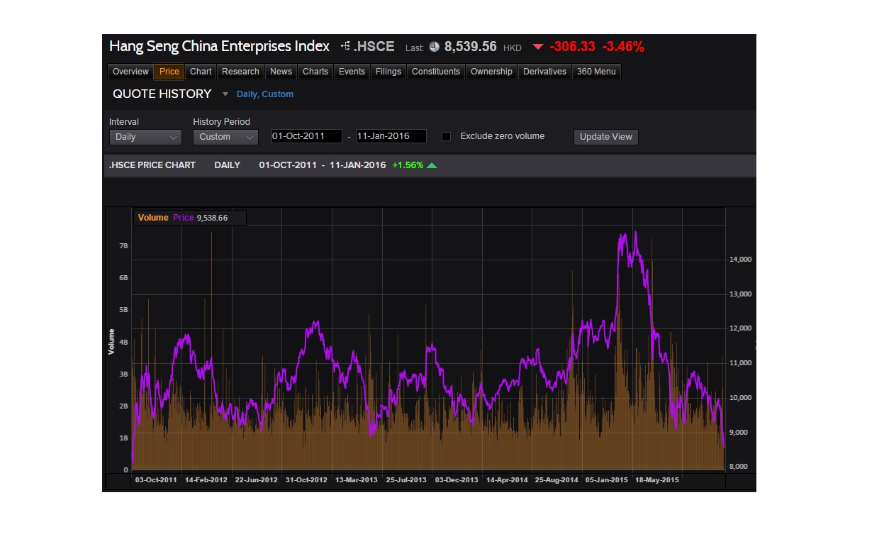The image size is (884, 539).
Task: Click the 13-Mar-2013 axis date label
Action: (357, 480)
